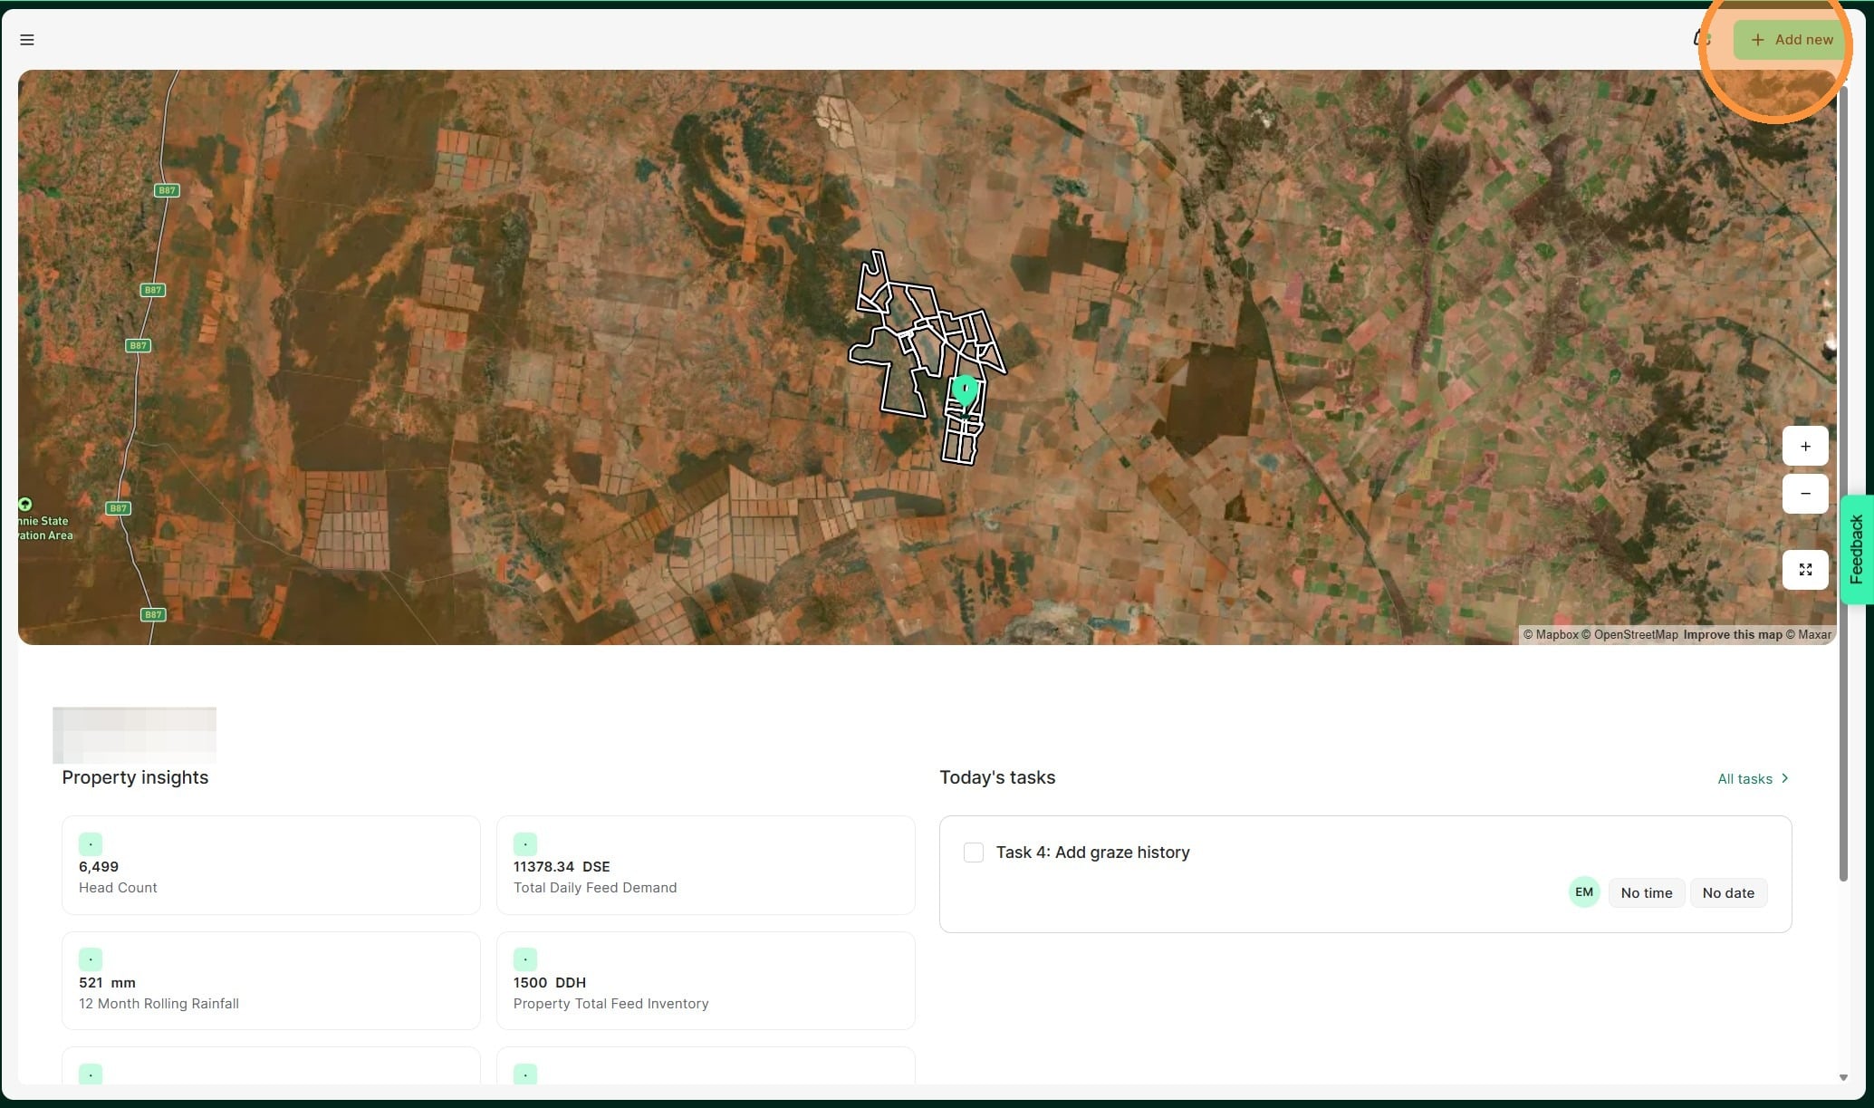Click the Head Count insight icon

point(91,844)
